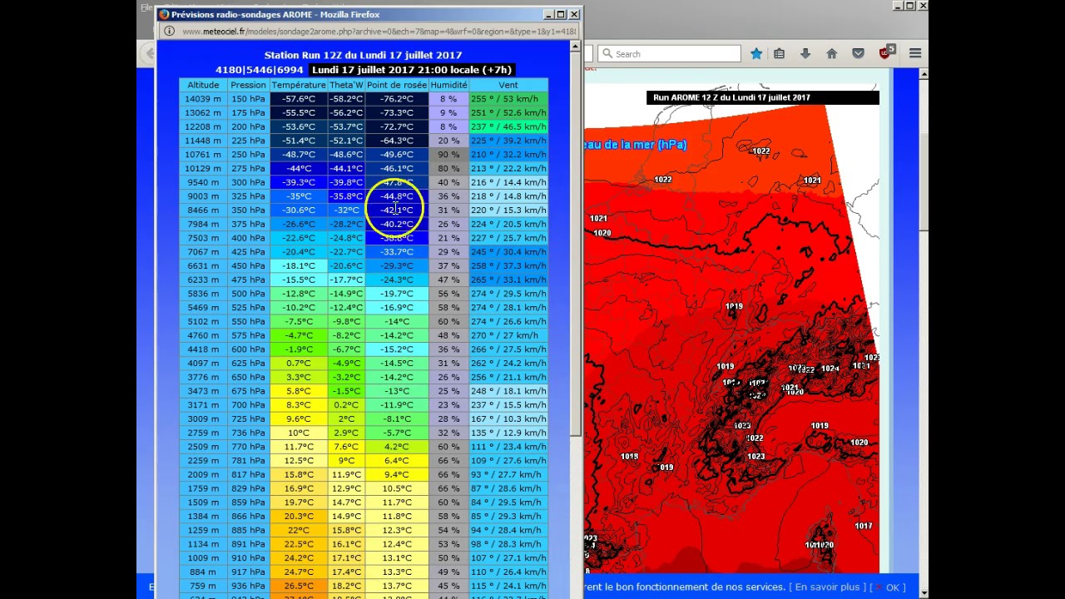The width and height of the screenshot is (1065, 599).
Task: Open the Firefox hamburger menu
Action: point(915,53)
